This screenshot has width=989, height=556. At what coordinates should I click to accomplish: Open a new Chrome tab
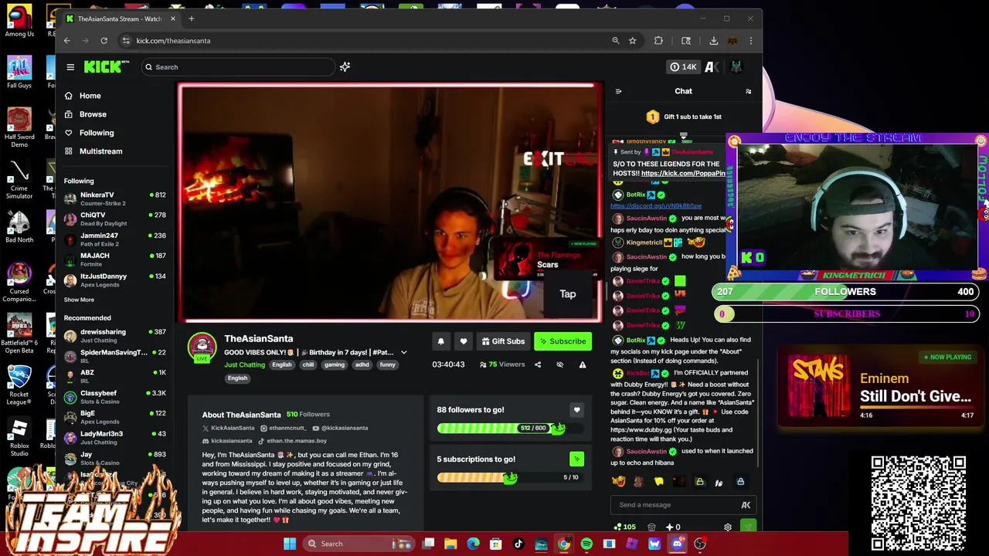pos(191,19)
